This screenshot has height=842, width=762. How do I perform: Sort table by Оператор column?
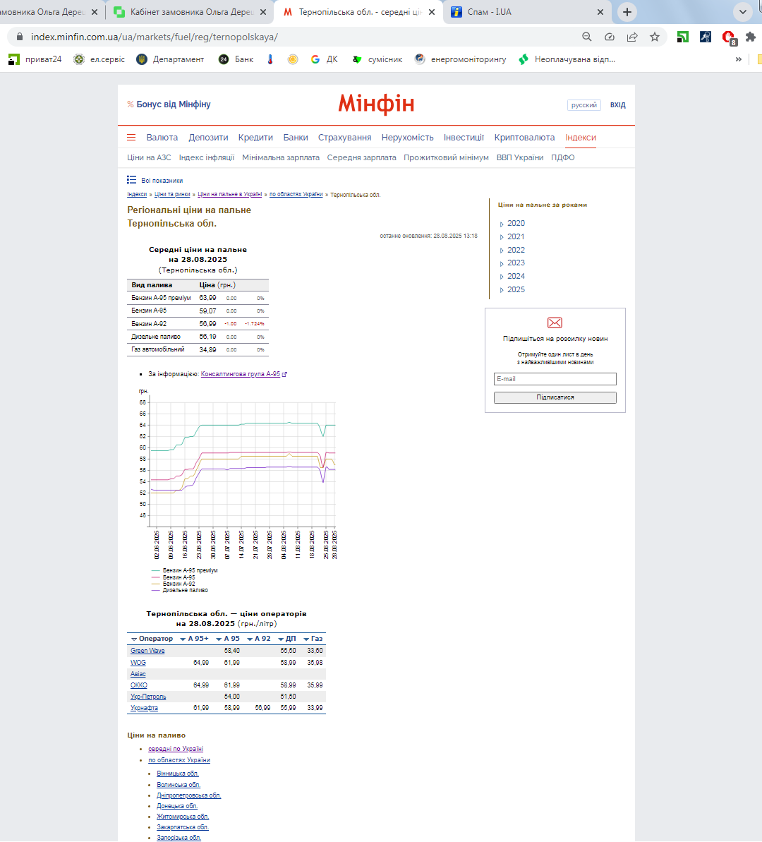(x=152, y=639)
